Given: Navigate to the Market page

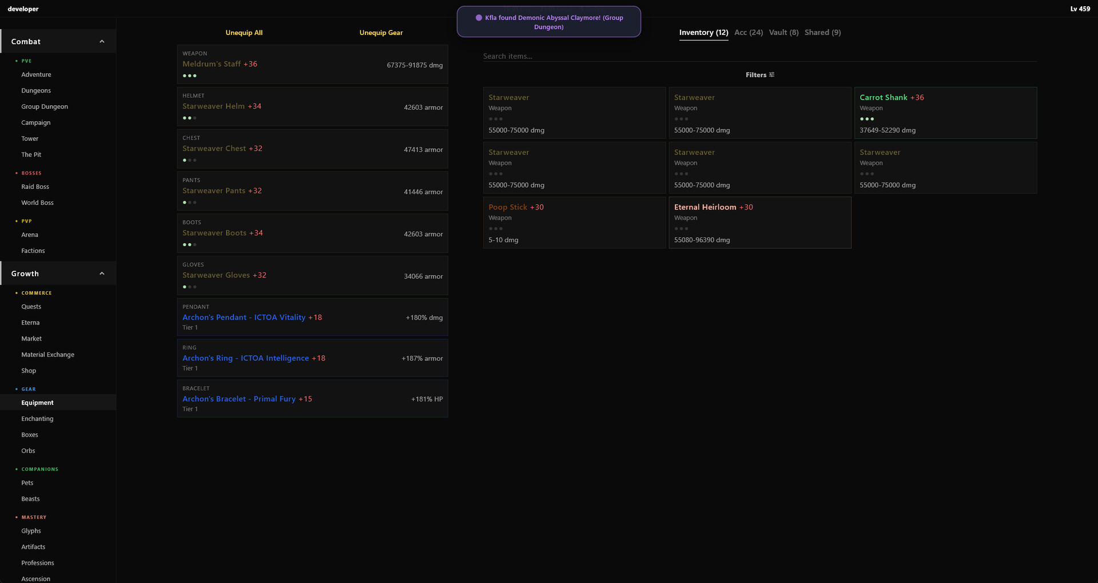Looking at the screenshot, I should [x=31, y=338].
